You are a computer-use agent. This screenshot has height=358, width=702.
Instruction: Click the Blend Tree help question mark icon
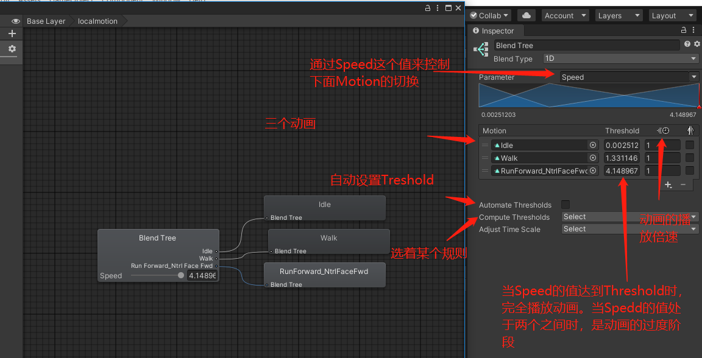[687, 44]
